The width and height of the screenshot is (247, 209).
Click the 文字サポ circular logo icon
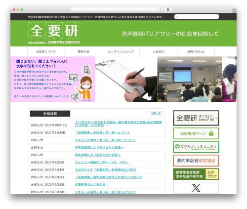pyautogui.click(x=177, y=147)
